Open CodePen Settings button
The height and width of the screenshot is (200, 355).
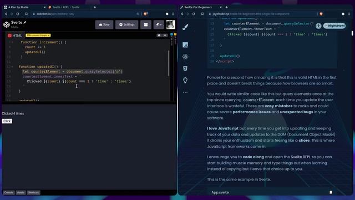(127, 24)
